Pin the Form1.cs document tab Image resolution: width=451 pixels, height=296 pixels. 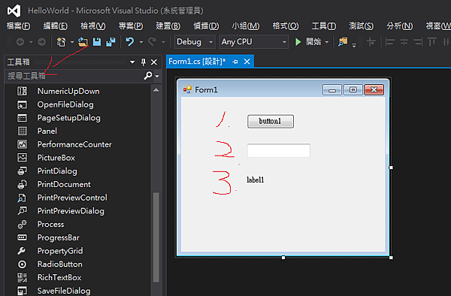click(235, 62)
